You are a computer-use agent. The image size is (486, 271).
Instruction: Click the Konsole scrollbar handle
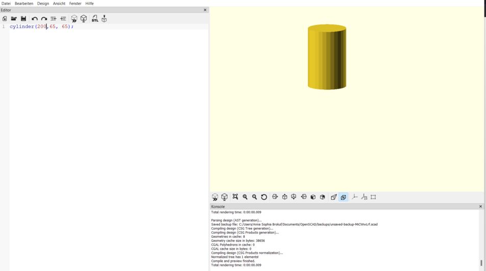coord(481,263)
